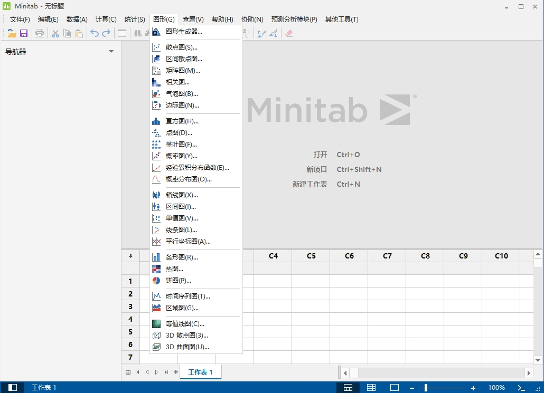
Task: Expand the 导航器 dropdown arrow
Action: point(111,52)
